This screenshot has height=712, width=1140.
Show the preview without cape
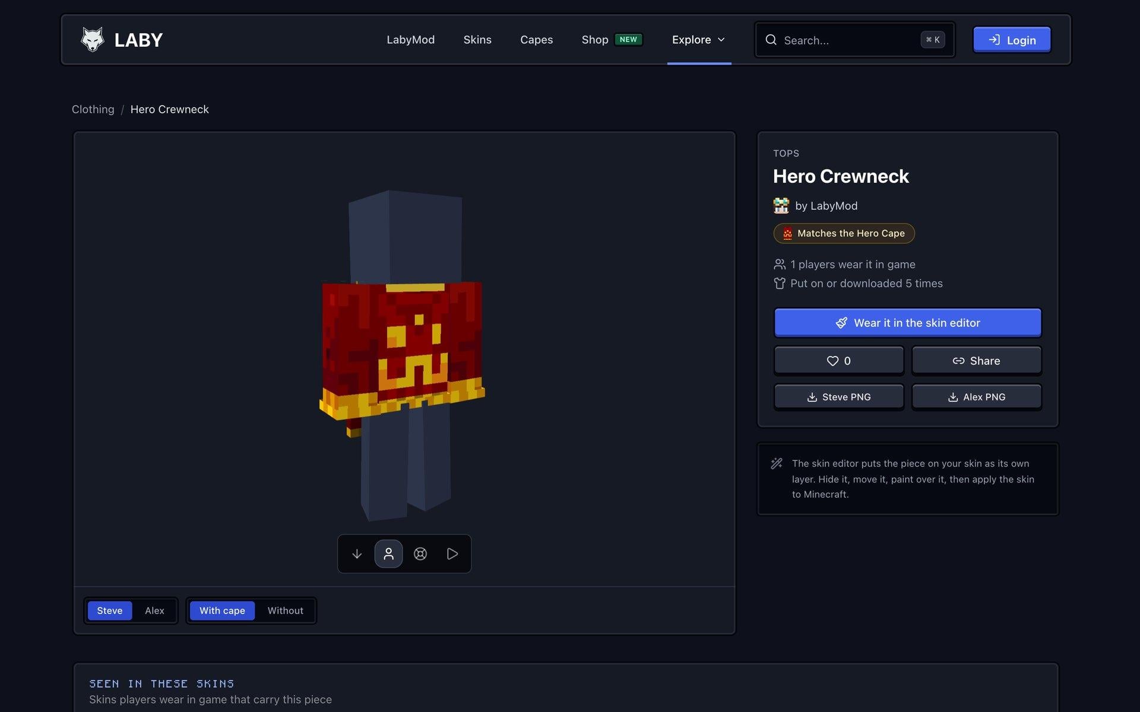click(x=285, y=611)
